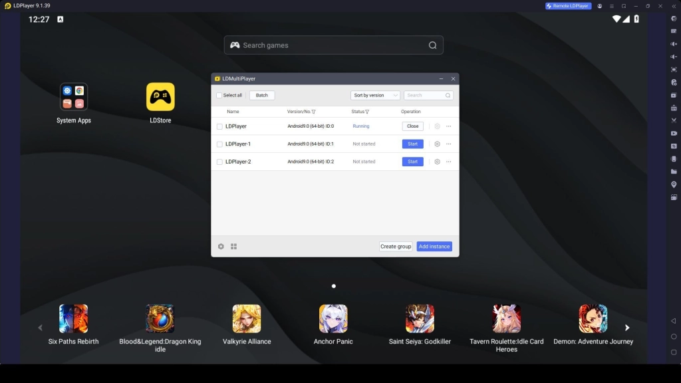Click the Remote LDPlayer button
The width and height of the screenshot is (681, 383).
point(568,6)
